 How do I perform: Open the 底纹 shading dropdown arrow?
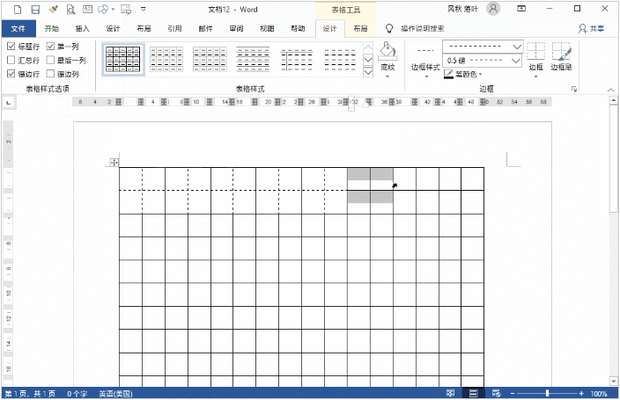387,76
